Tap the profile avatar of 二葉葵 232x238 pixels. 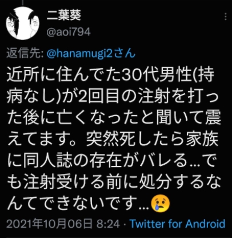point(22,23)
